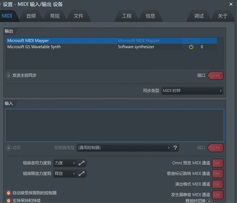
Task: Click the red 歌曲标记跳转 MIDI 通道 selector
Action: [218, 174]
